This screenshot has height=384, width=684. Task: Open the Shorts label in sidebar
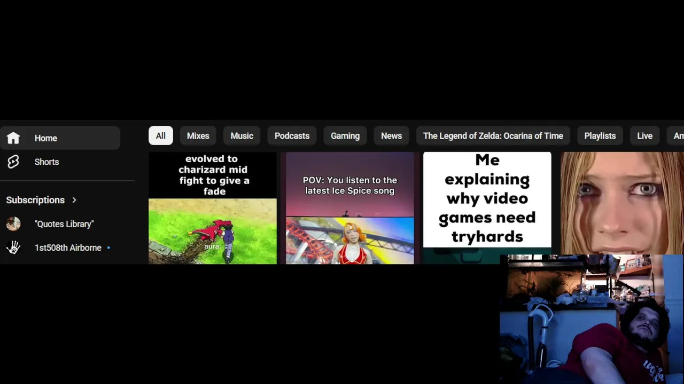pyautogui.click(x=47, y=162)
